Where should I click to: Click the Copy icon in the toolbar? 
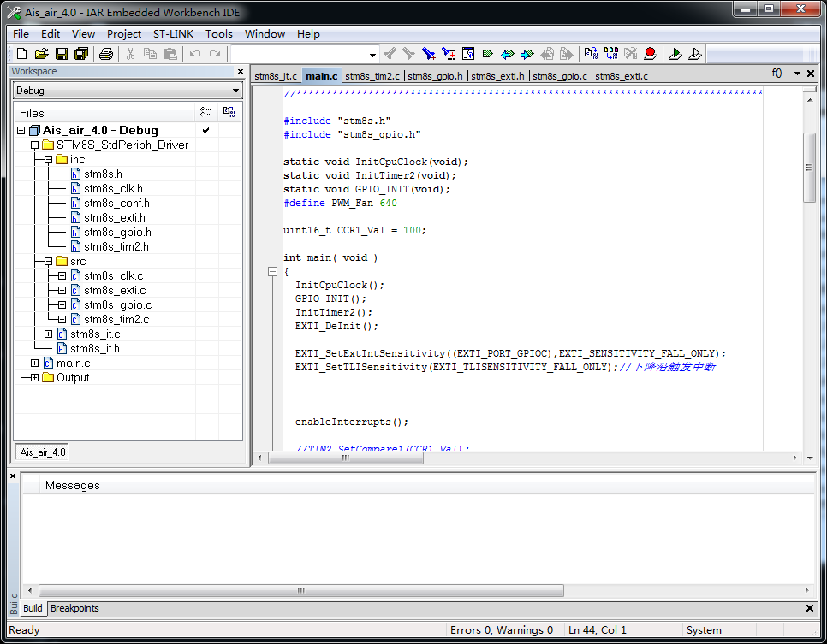click(151, 54)
